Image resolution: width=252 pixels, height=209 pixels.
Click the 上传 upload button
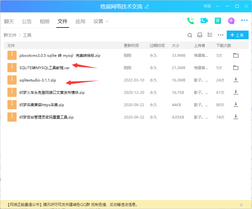(x=237, y=35)
